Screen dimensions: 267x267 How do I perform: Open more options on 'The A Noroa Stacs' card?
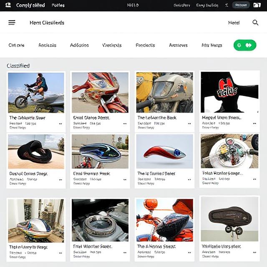[189, 253]
